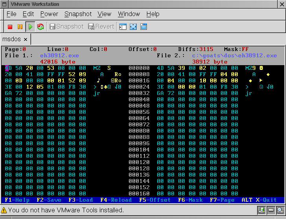Take a Snapshot using toolbar button

click(66, 27)
